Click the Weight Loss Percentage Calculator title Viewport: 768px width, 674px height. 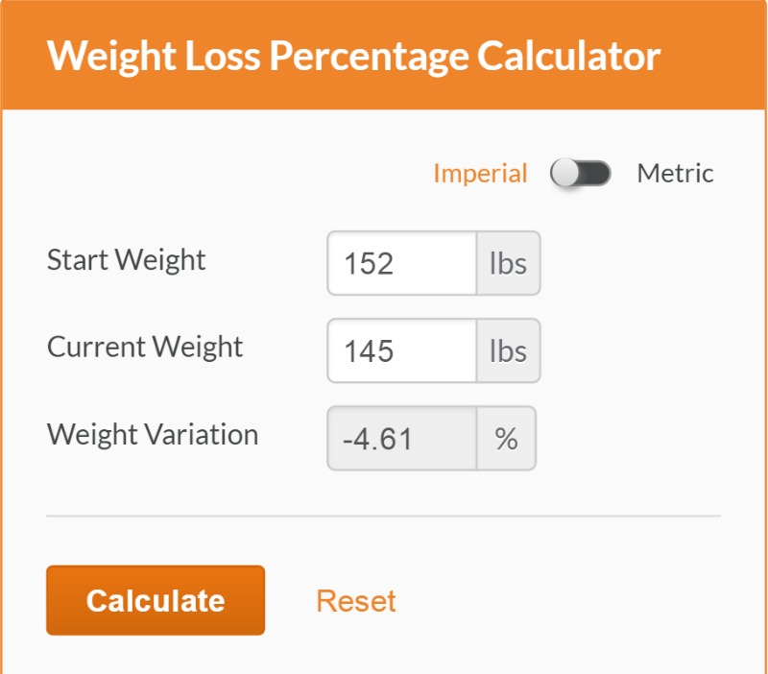(357, 58)
